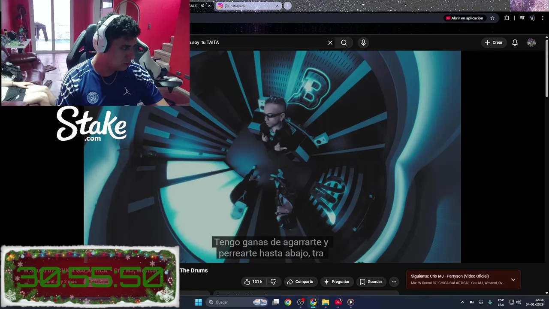The width and height of the screenshot is (549, 309).
Task: Open the clock showing 12:38
Action: (x=534, y=302)
